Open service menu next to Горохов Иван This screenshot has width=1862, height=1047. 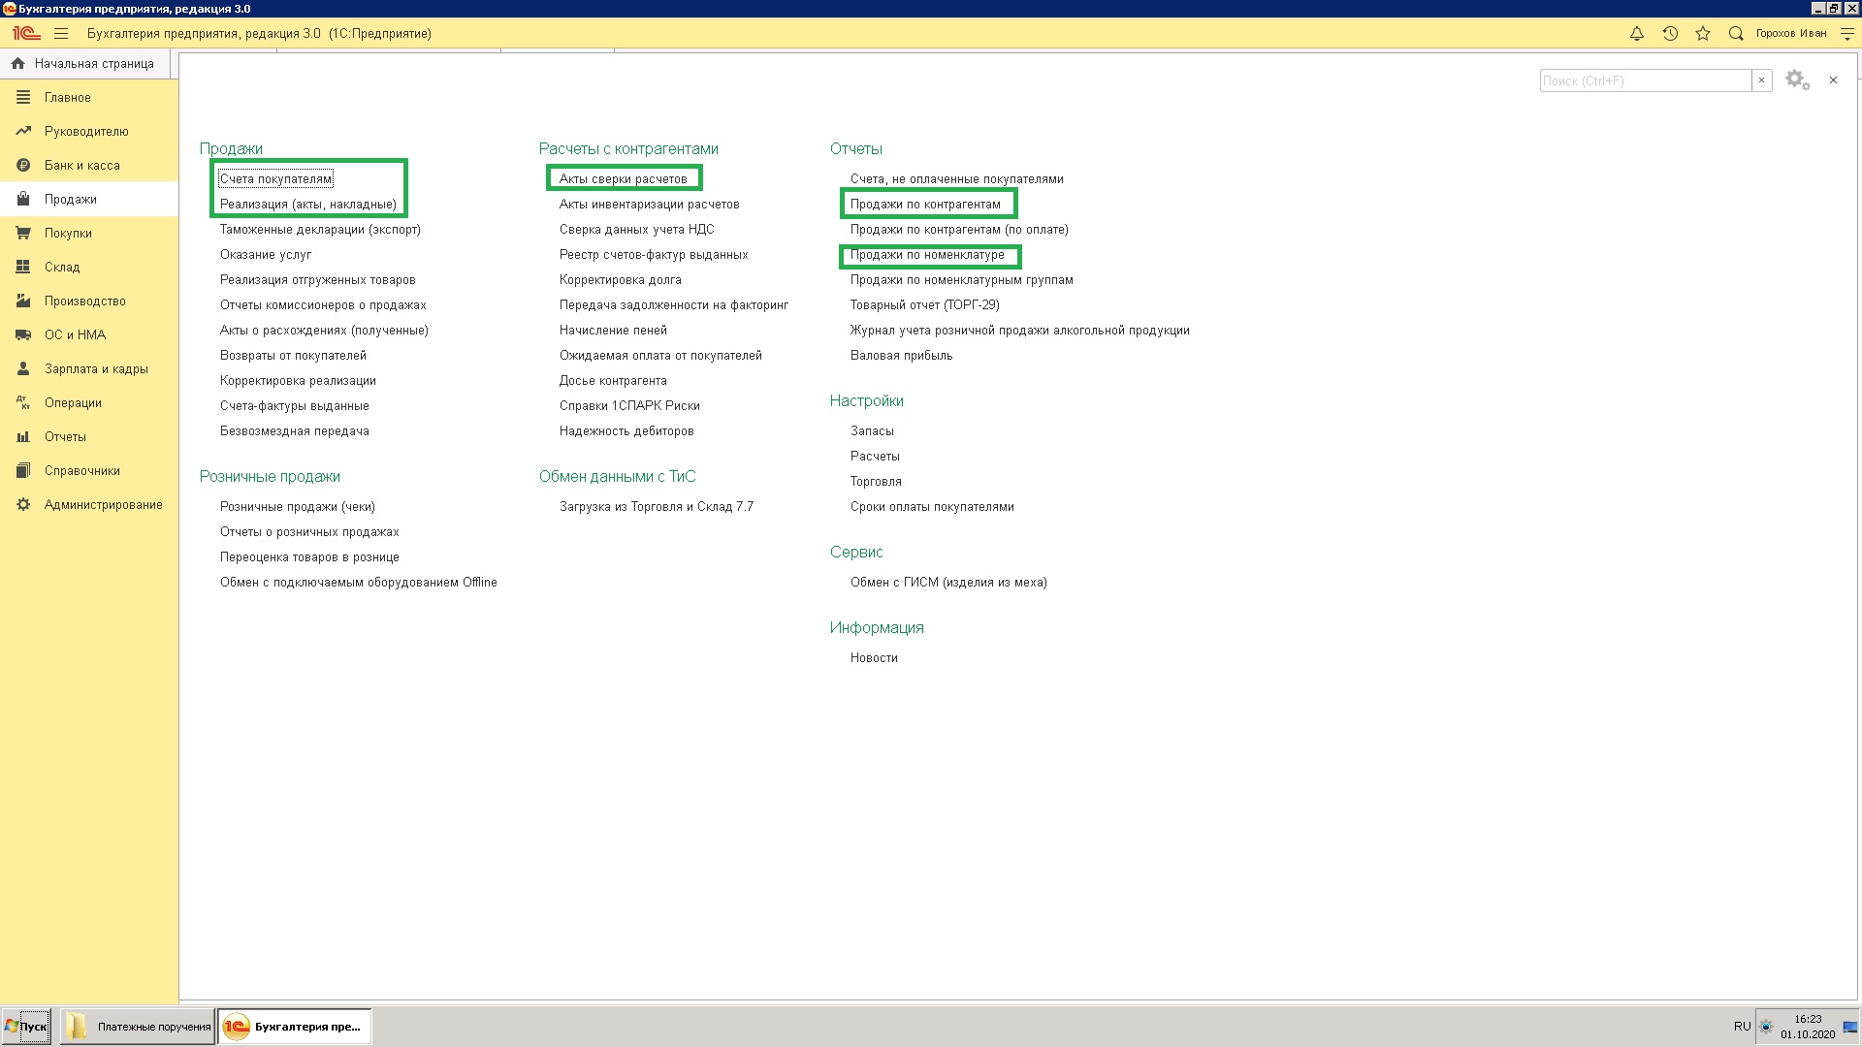(x=1846, y=33)
